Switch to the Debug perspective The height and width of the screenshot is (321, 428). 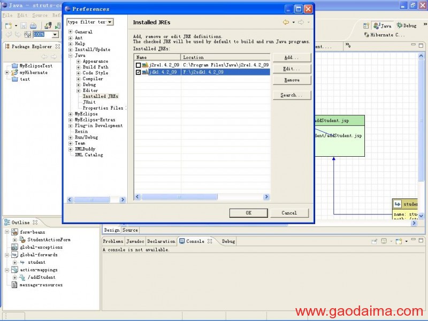(407, 25)
